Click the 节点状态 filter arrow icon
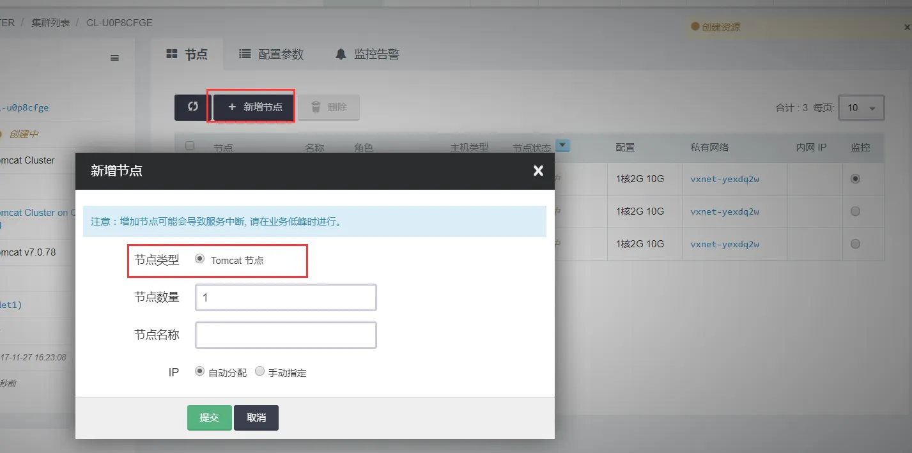 coord(562,146)
